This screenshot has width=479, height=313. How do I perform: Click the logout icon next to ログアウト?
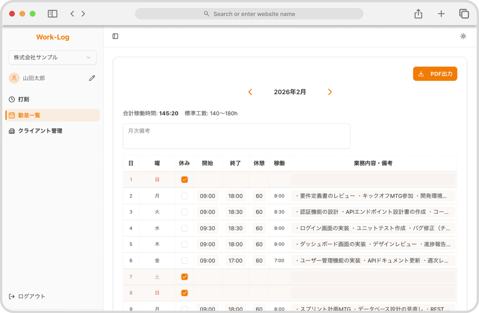coord(12,296)
